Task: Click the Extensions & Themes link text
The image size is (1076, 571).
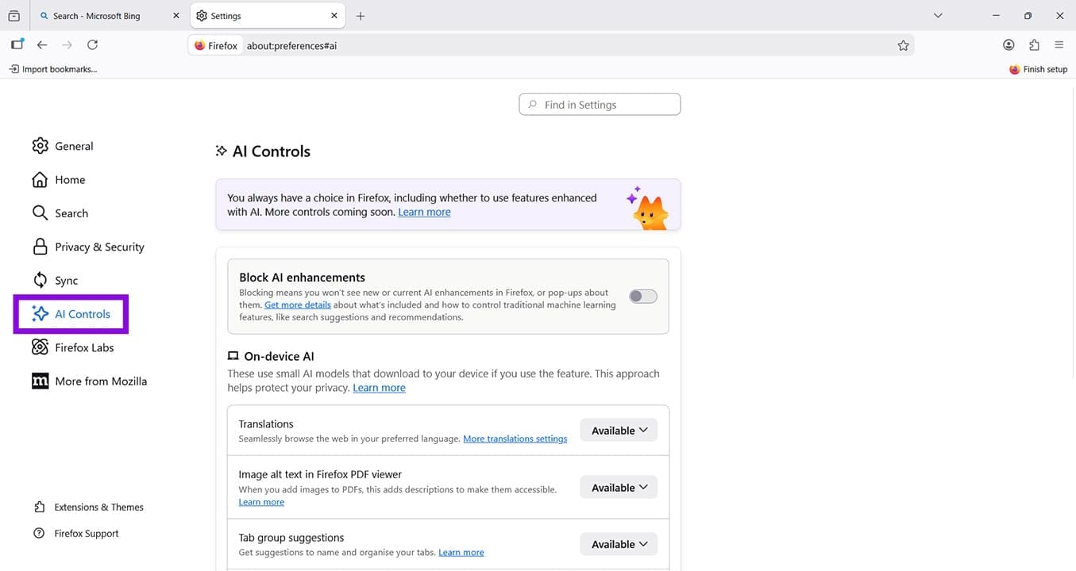Action: click(99, 507)
